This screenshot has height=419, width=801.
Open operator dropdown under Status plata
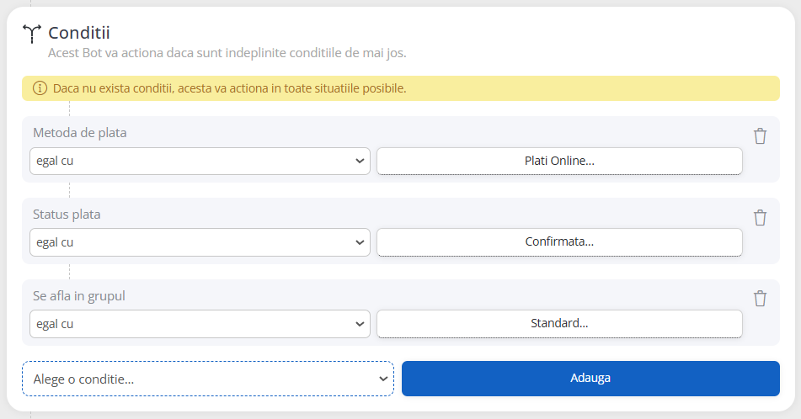[x=200, y=242]
